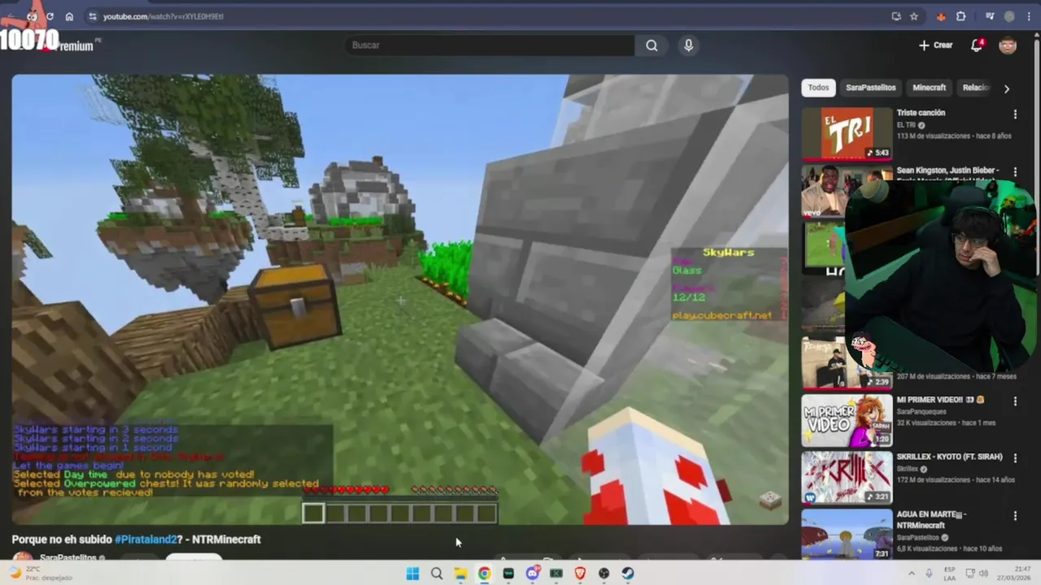
Task: Open SKRILLEX - KYOTO video title
Action: click(949, 457)
